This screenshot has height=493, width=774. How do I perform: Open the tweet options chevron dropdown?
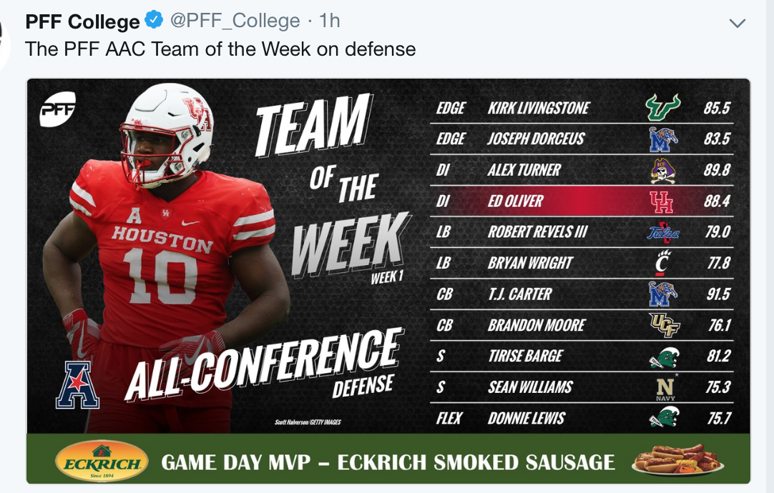[737, 23]
